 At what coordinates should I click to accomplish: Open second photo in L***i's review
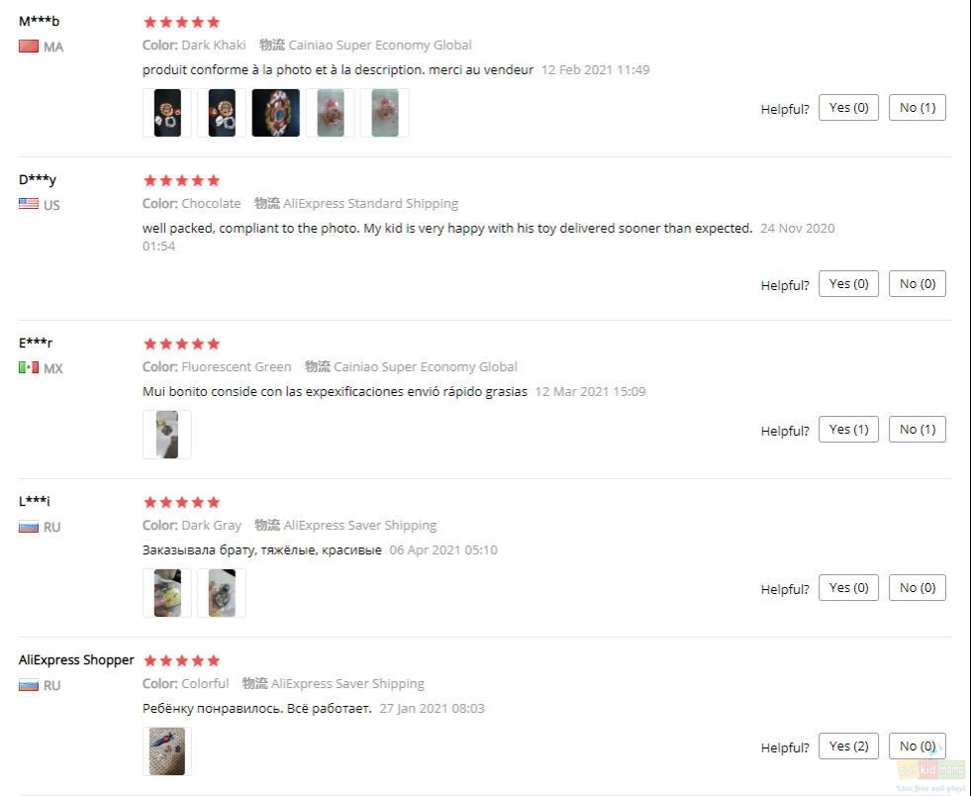point(222,593)
